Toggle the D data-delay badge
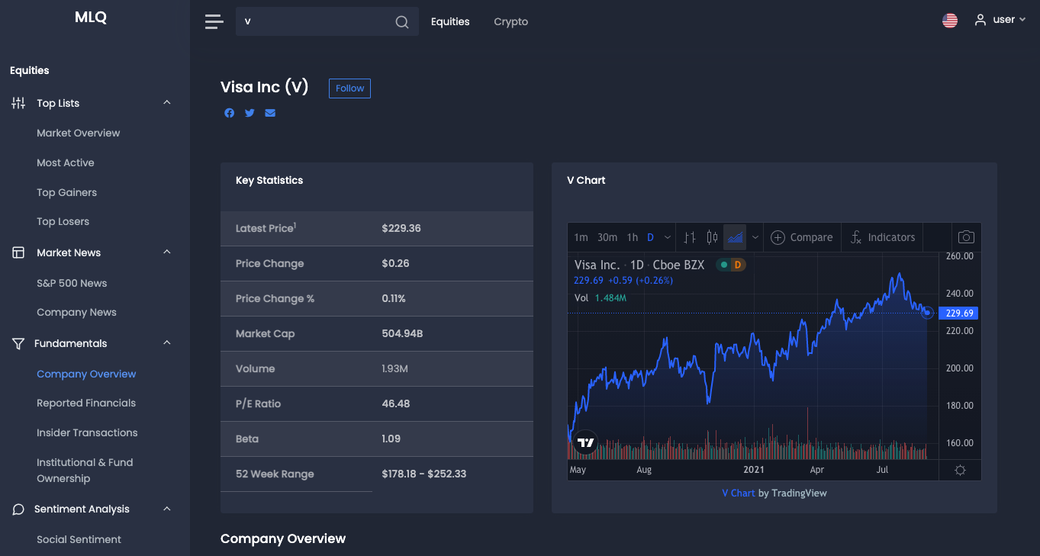Viewport: 1040px width, 556px height. tap(738, 265)
